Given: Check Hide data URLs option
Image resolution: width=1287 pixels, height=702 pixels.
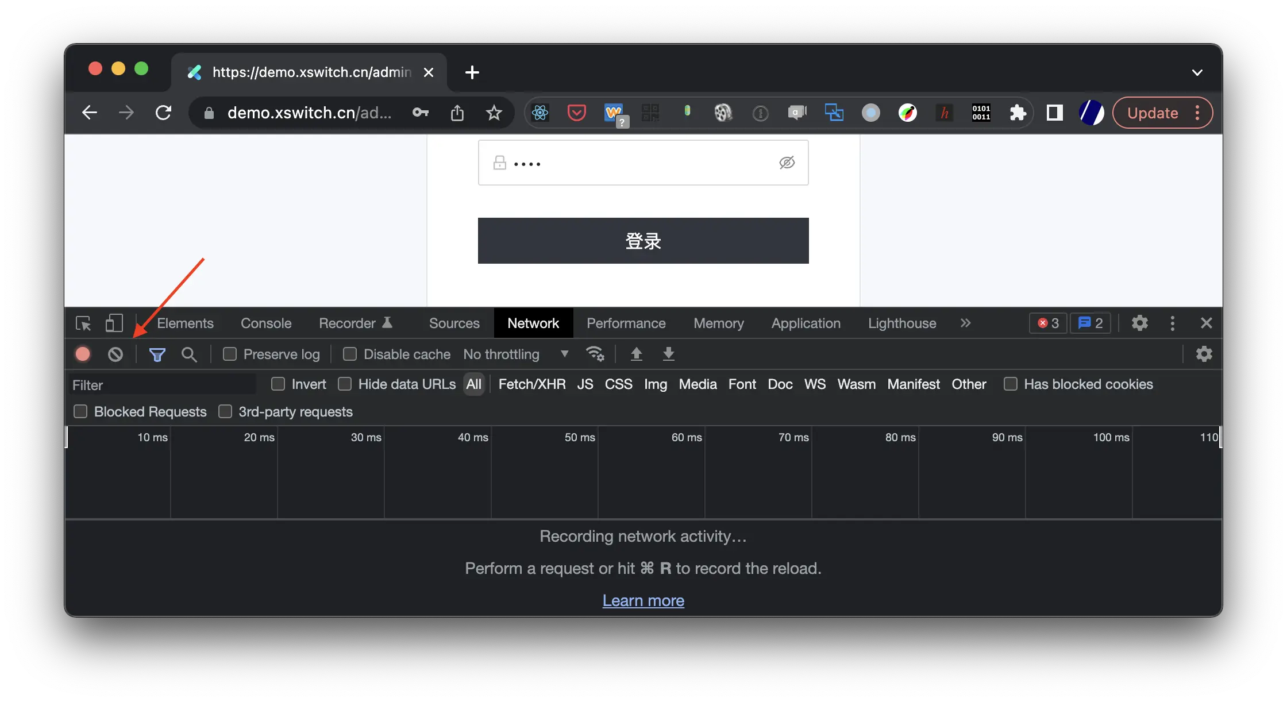Looking at the screenshot, I should 345,384.
